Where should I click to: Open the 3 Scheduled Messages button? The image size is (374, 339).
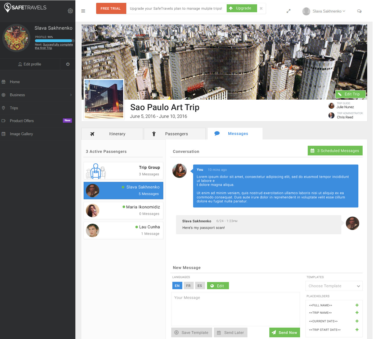click(x=335, y=151)
